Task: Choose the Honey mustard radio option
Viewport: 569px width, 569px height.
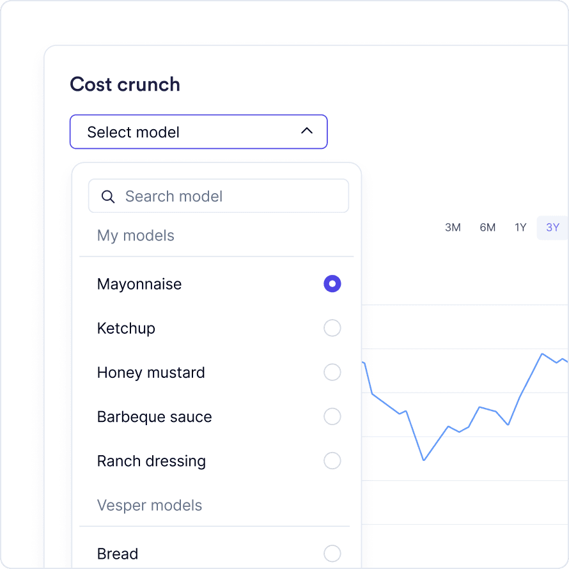Action: 332,372
